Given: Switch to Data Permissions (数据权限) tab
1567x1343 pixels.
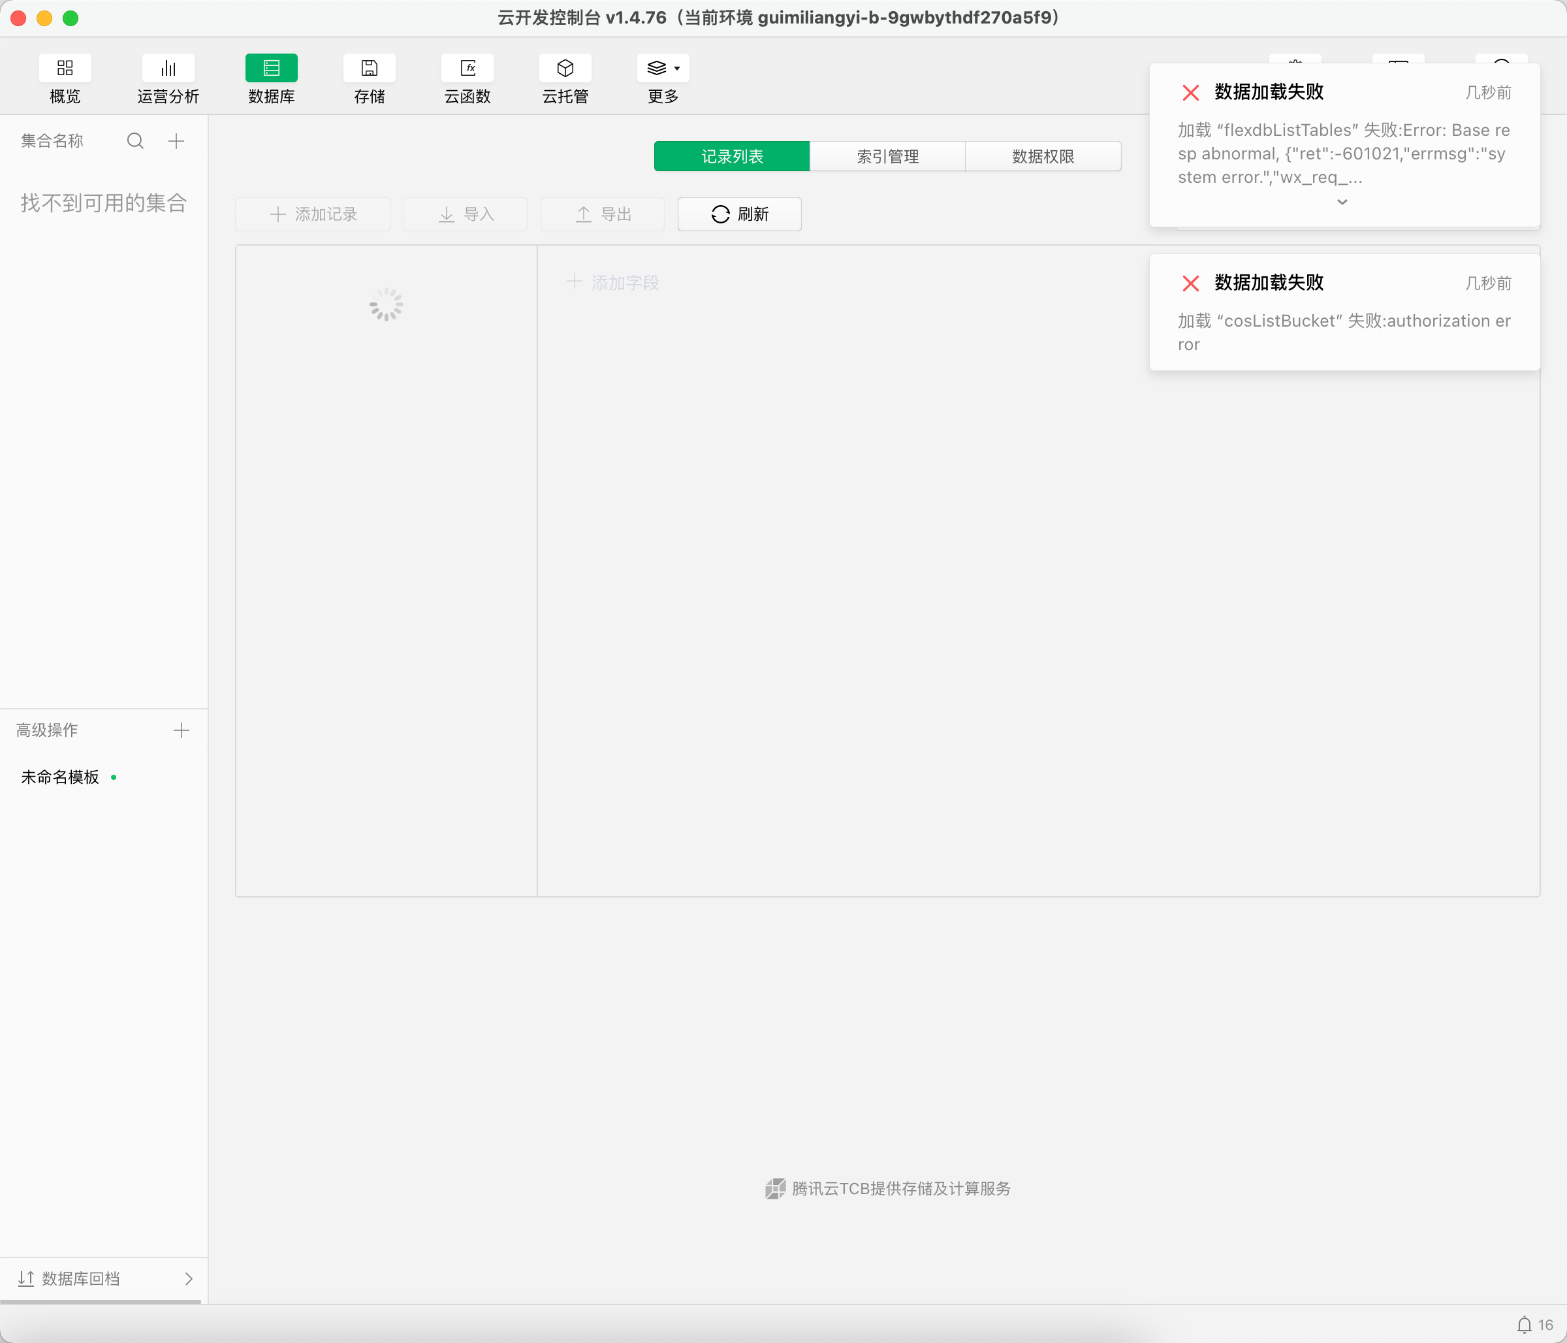Looking at the screenshot, I should click(1043, 157).
